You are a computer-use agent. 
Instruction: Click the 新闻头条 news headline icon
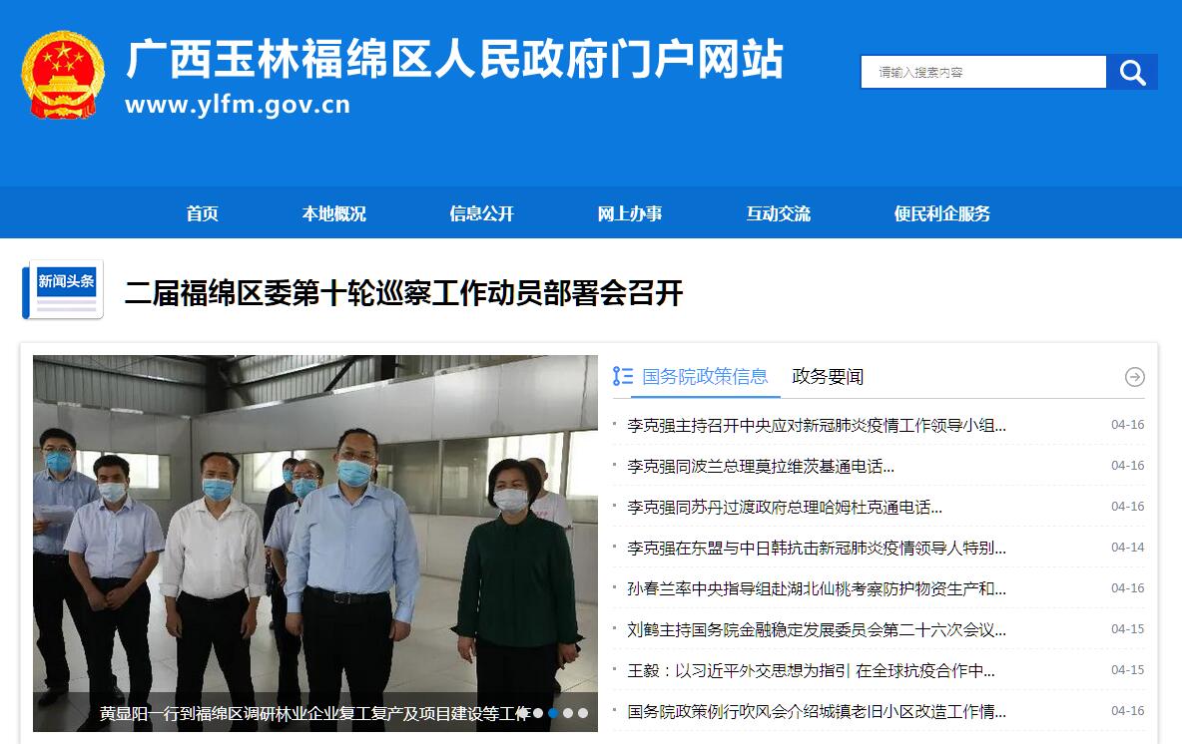(x=63, y=290)
